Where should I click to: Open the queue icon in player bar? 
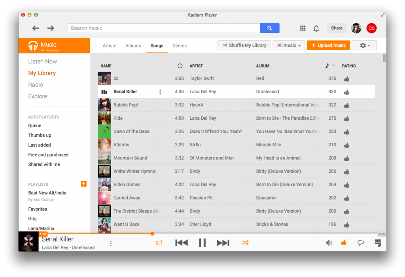378,243
